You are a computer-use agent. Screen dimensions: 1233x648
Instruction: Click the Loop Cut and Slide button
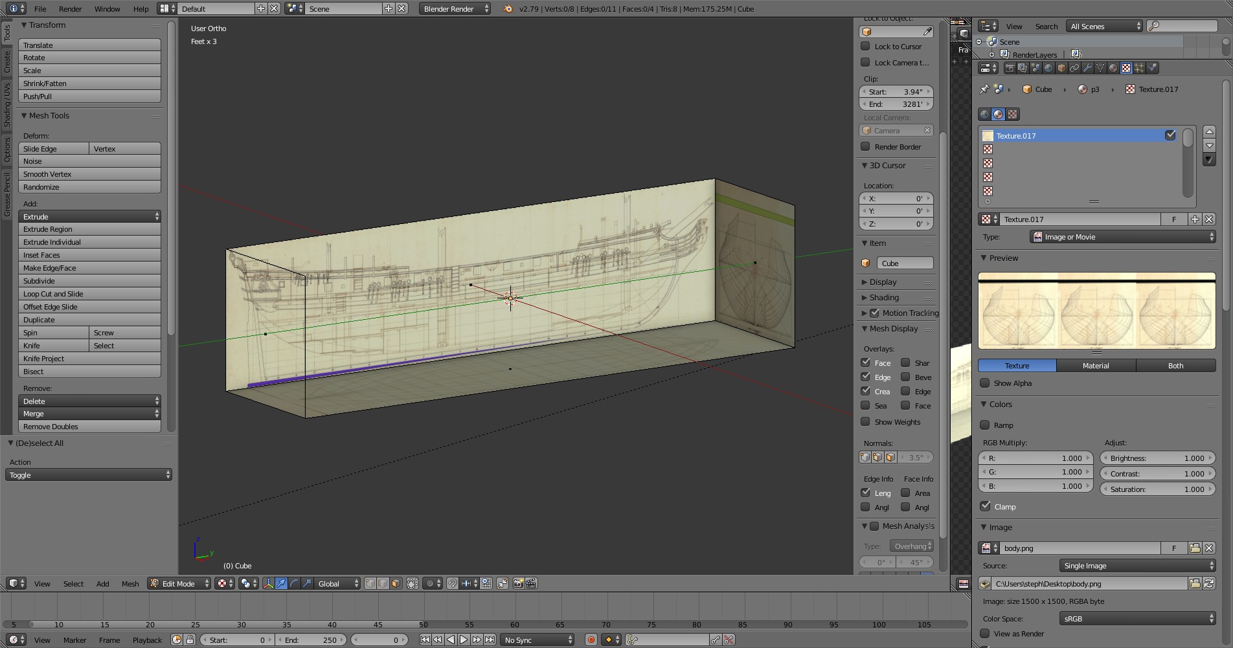pos(89,294)
